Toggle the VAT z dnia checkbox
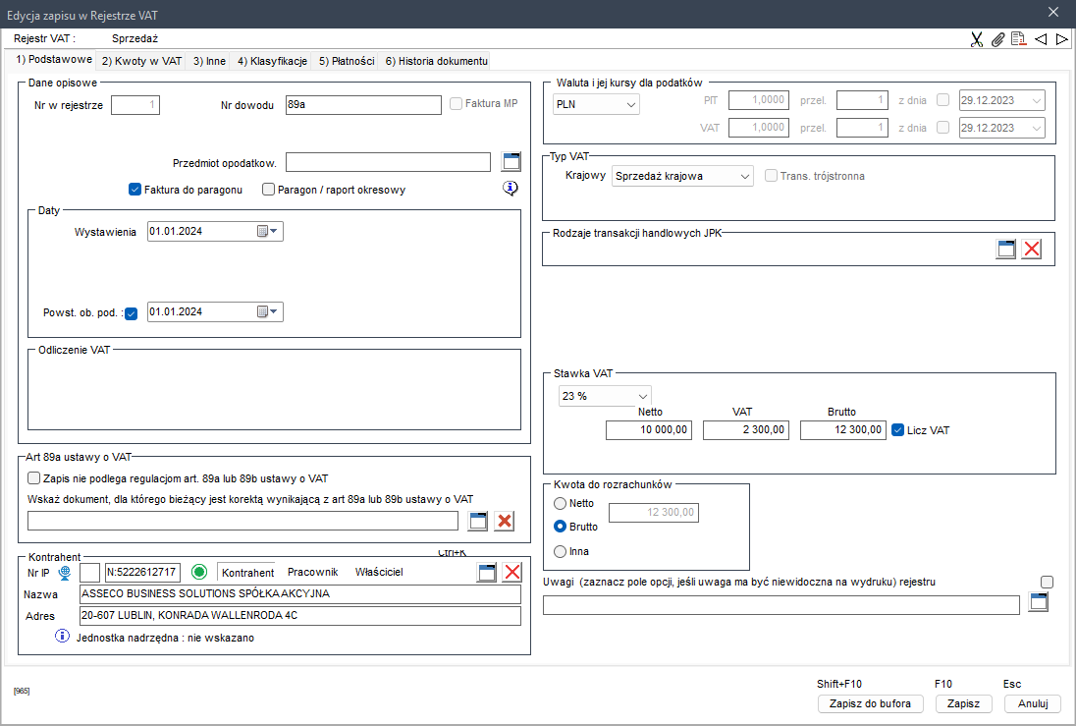 [x=942, y=128]
